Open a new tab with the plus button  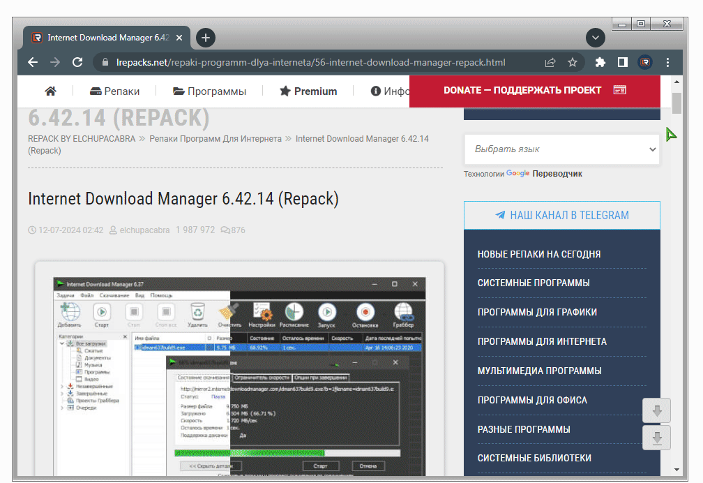pyautogui.click(x=206, y=38)
